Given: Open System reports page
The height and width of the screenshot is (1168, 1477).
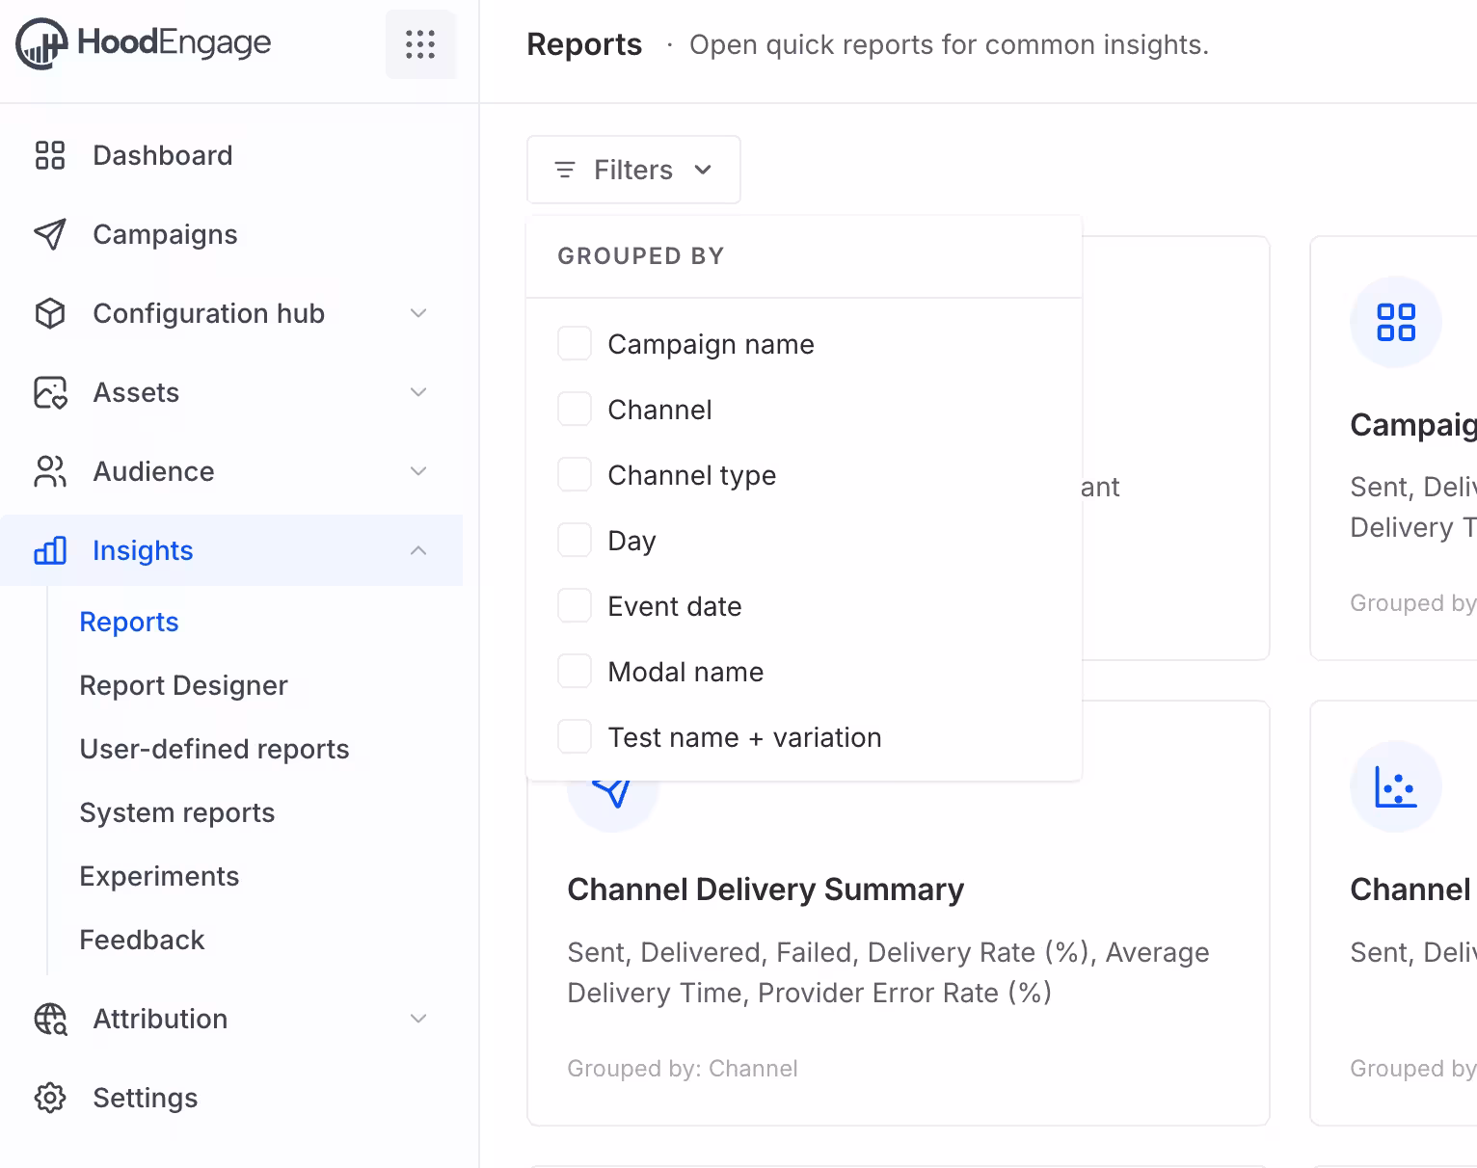Looking at the screenshot, I should [176, 812].
